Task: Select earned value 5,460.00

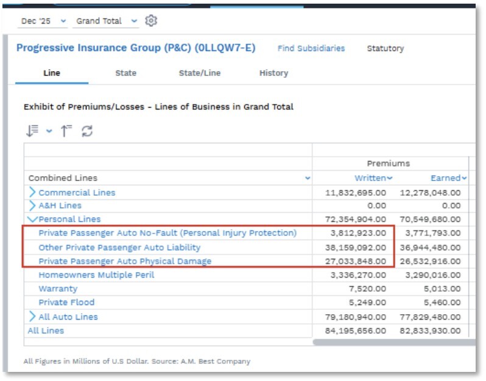Action: pyautogui.click(x=442, y=302)
